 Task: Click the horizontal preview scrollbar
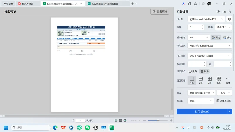[85, 116]
